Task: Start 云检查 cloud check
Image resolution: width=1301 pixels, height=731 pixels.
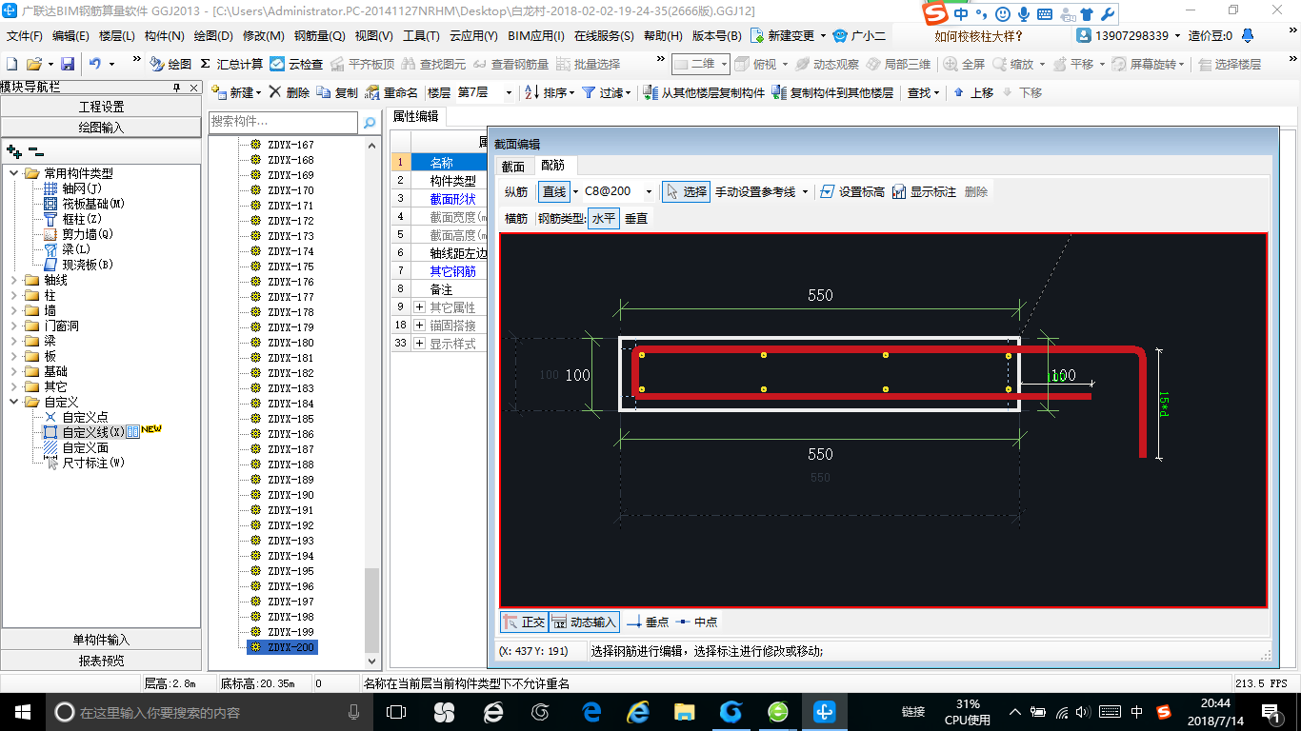Action: (296, 64)
